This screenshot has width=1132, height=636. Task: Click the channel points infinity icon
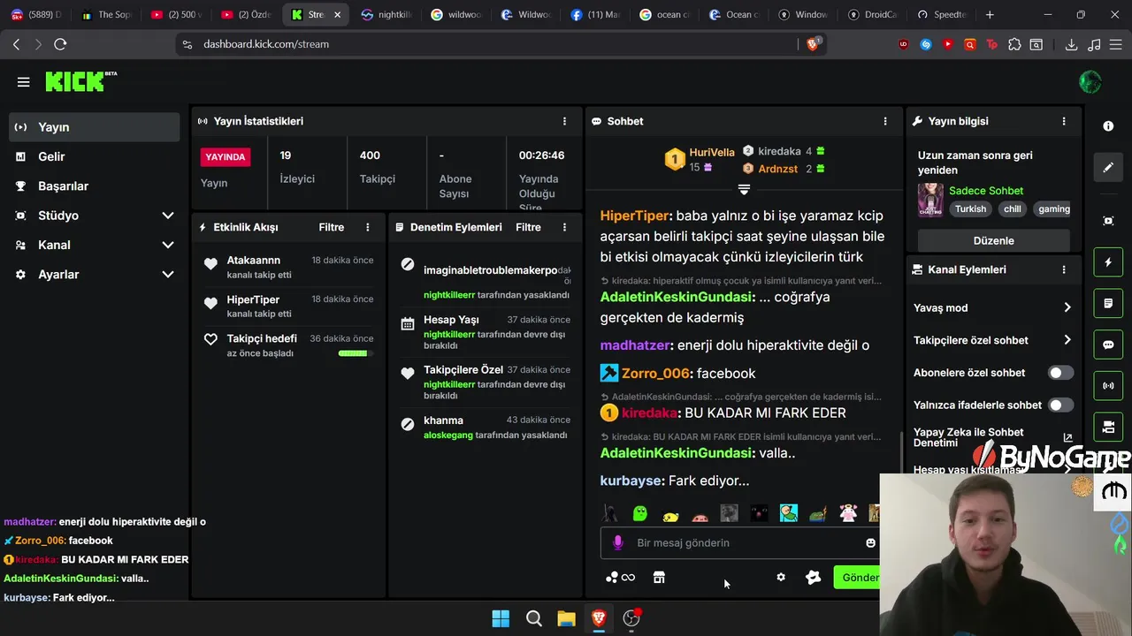pos(620,577)
